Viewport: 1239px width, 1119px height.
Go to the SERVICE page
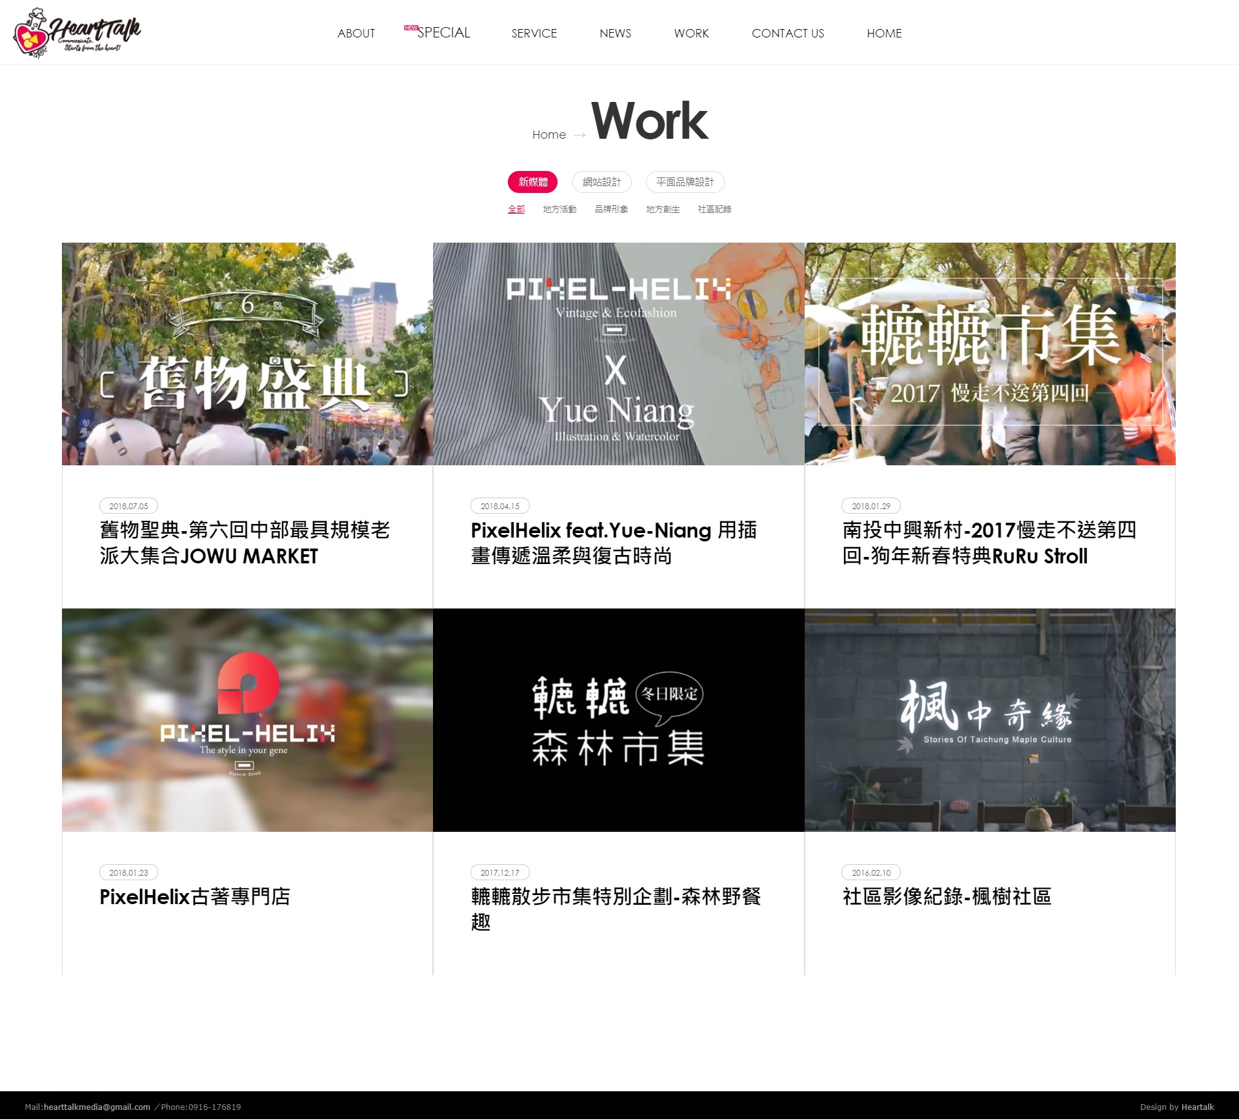[x=534, y=33]
